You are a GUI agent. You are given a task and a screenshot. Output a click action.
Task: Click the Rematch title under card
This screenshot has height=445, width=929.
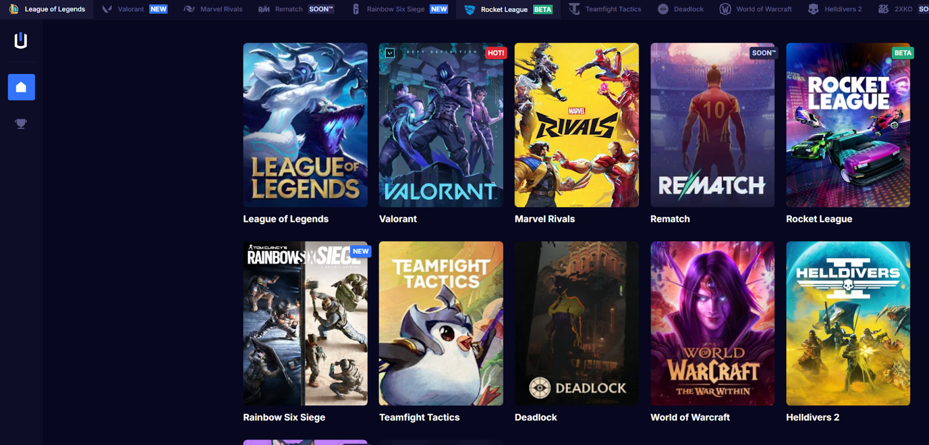tap(670, 219)
